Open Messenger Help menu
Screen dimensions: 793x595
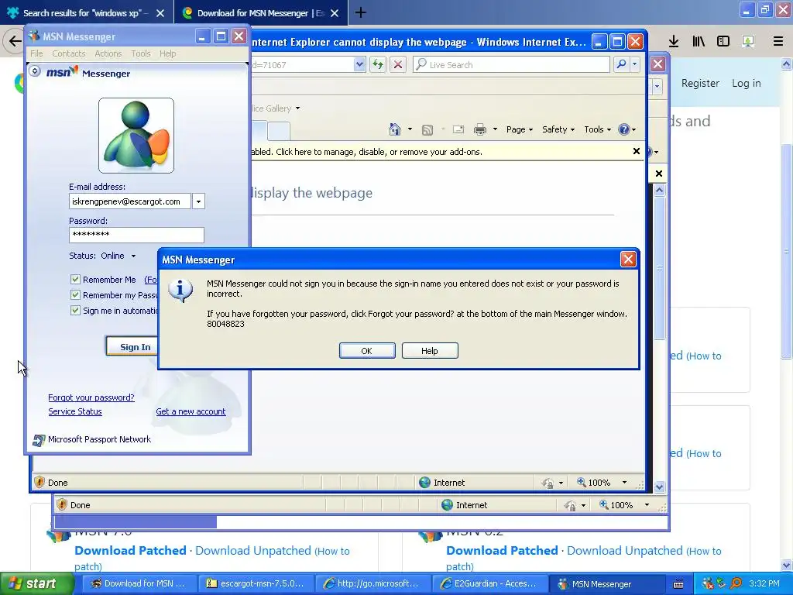coord(167,53)
